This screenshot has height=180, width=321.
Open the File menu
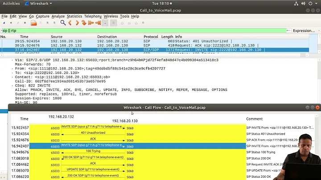click(4, 16)
